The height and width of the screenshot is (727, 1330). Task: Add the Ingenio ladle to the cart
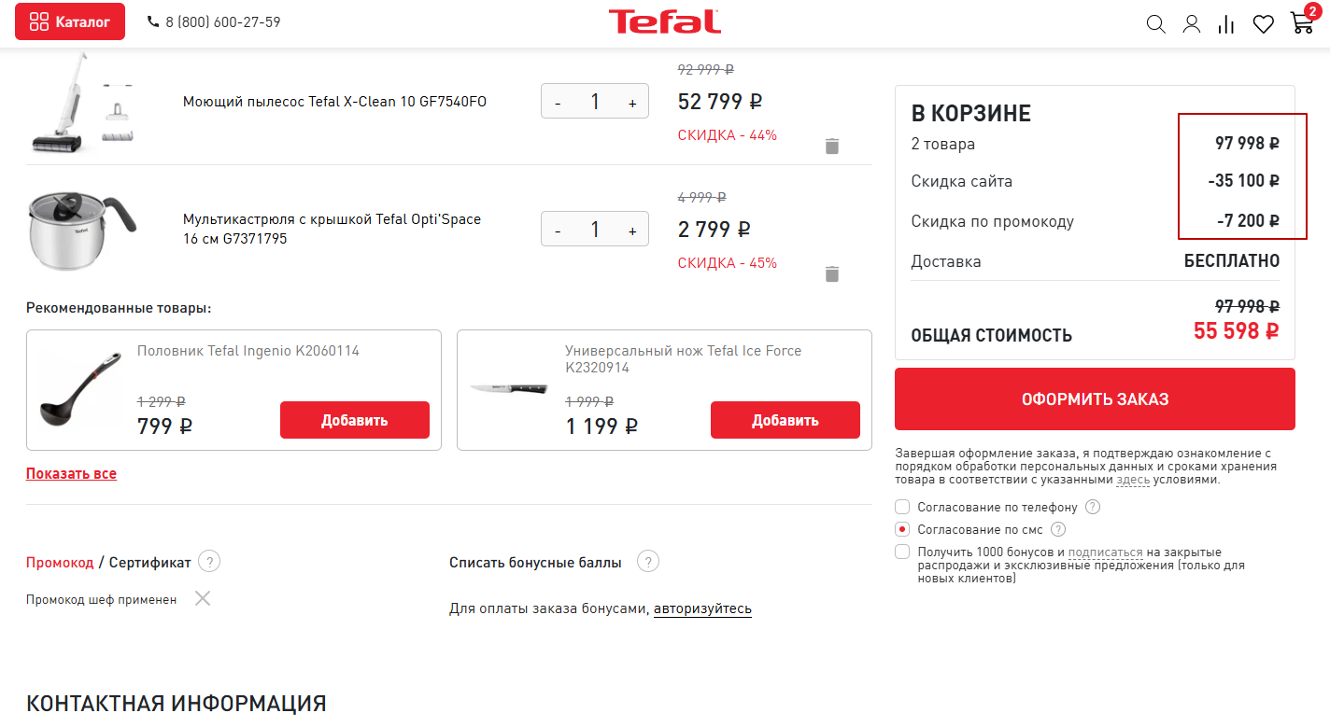coord(354,420)
